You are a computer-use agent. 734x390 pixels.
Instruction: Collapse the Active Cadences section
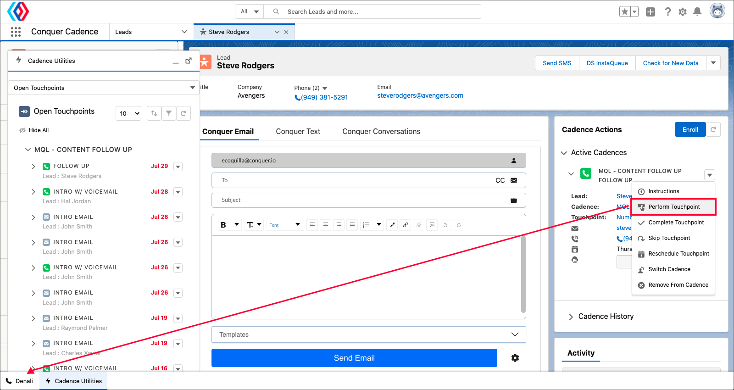[x=564, y=153]
